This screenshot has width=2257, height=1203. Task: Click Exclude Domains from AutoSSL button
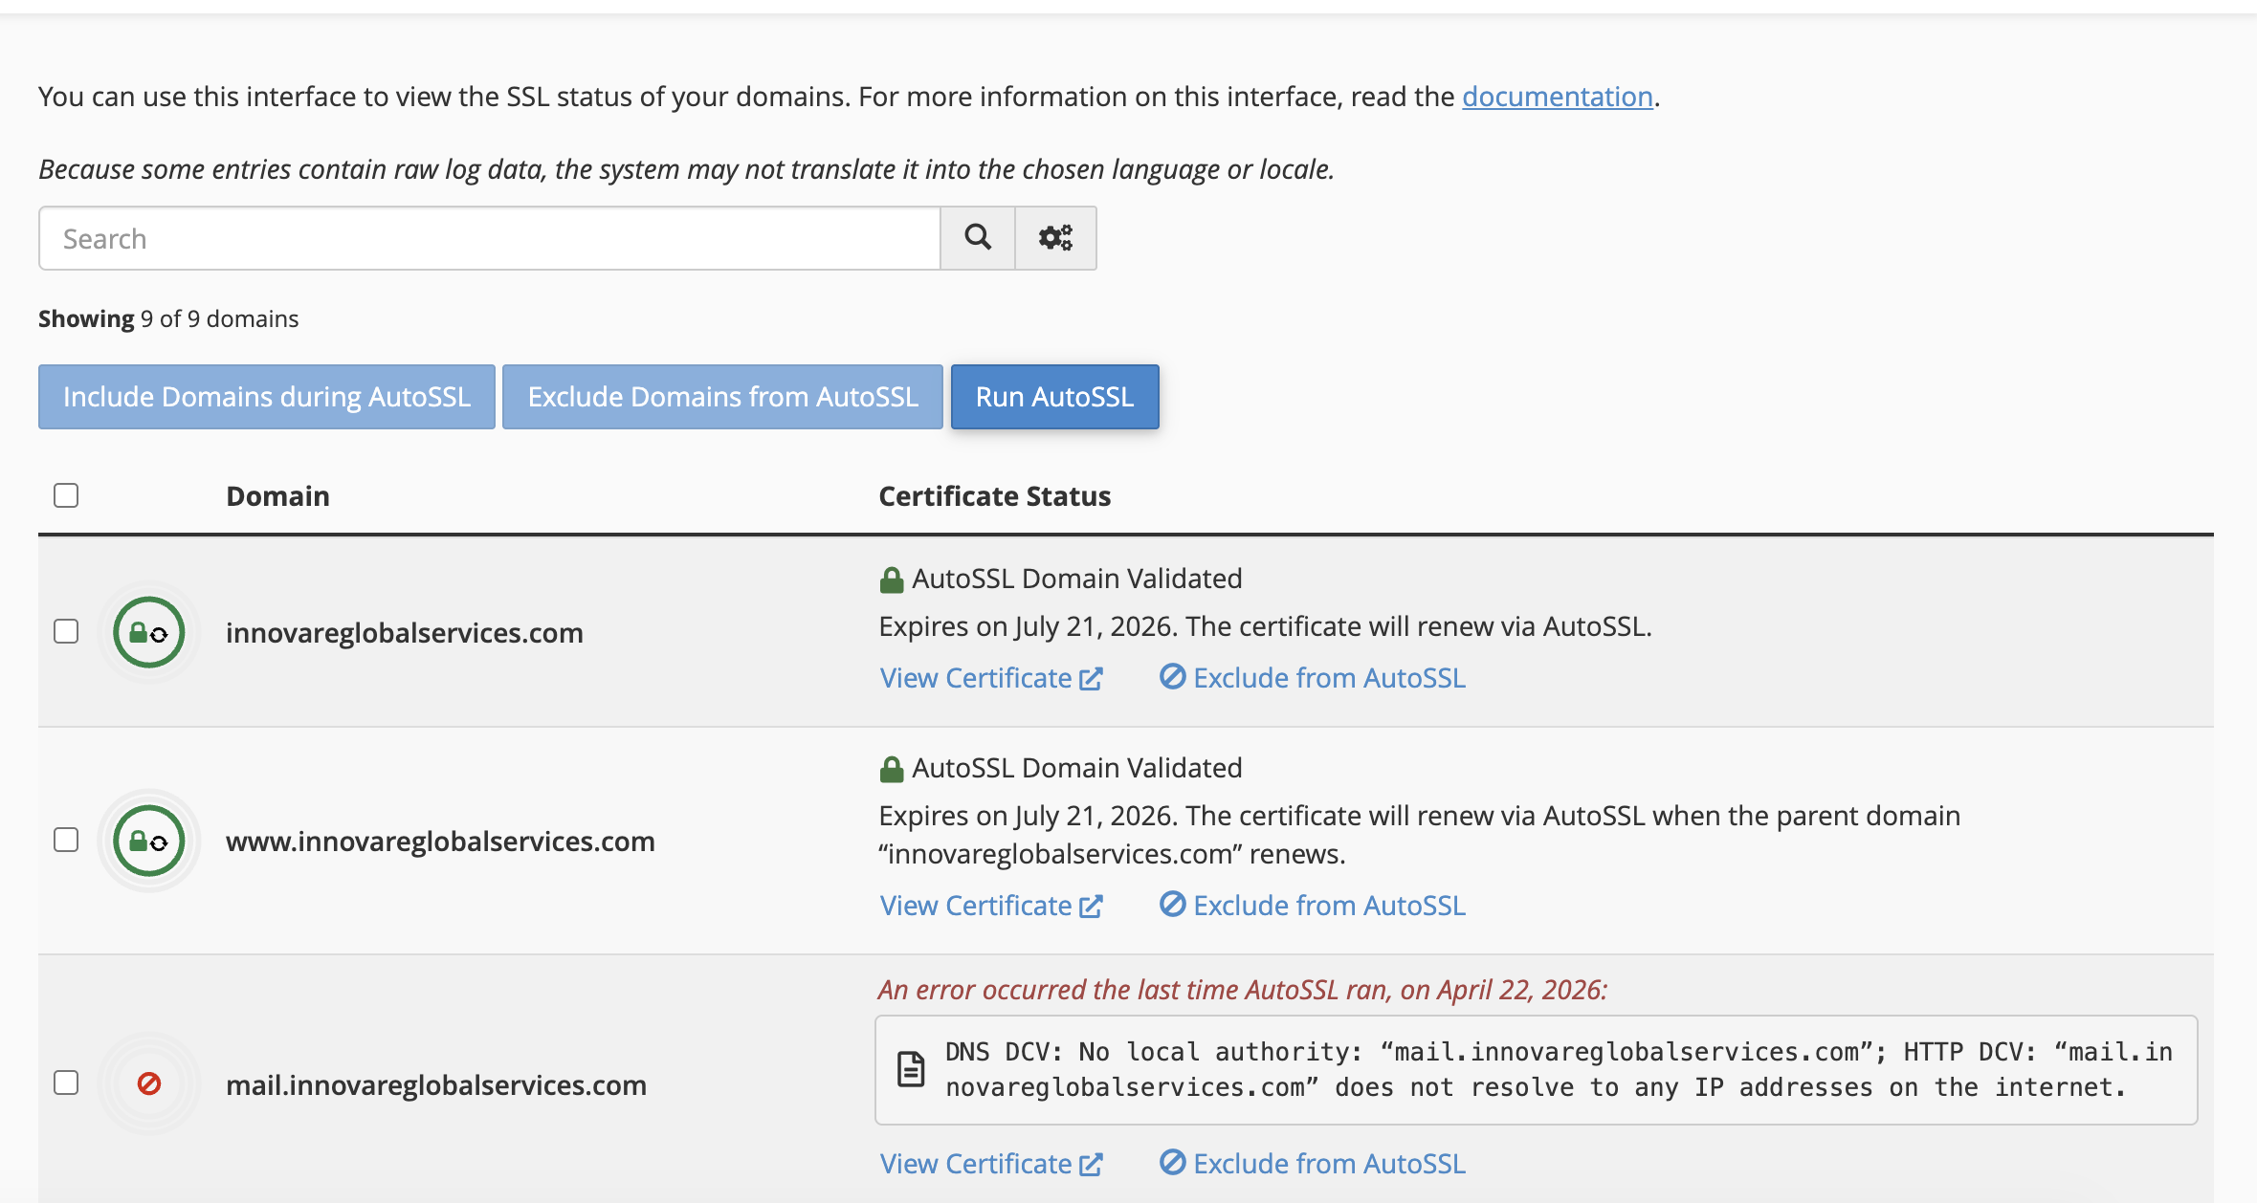coord(722,397)
